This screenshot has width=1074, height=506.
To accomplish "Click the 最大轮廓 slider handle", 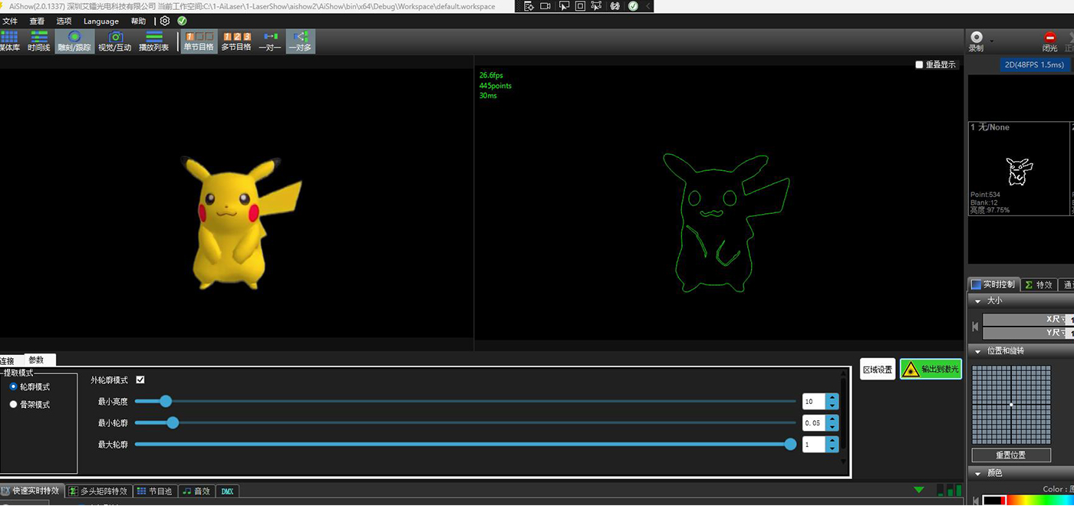I will [x=790, y=444].
